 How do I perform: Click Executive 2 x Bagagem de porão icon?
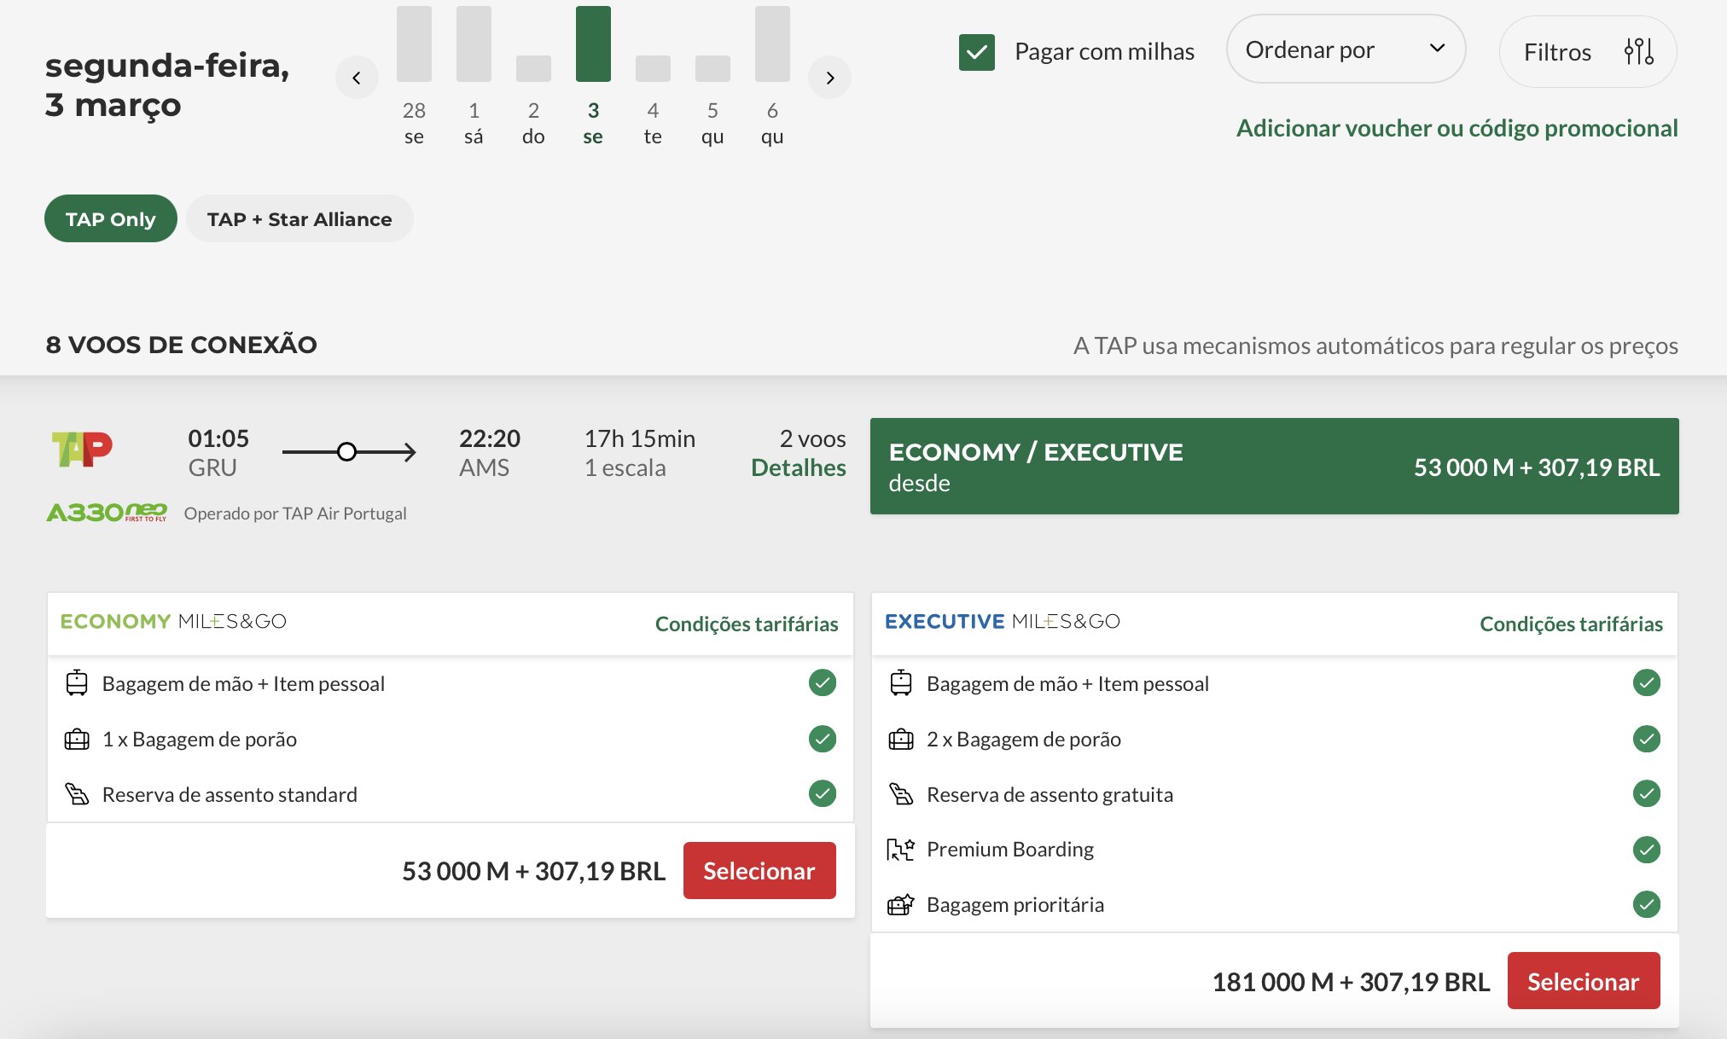pos(901,739)
